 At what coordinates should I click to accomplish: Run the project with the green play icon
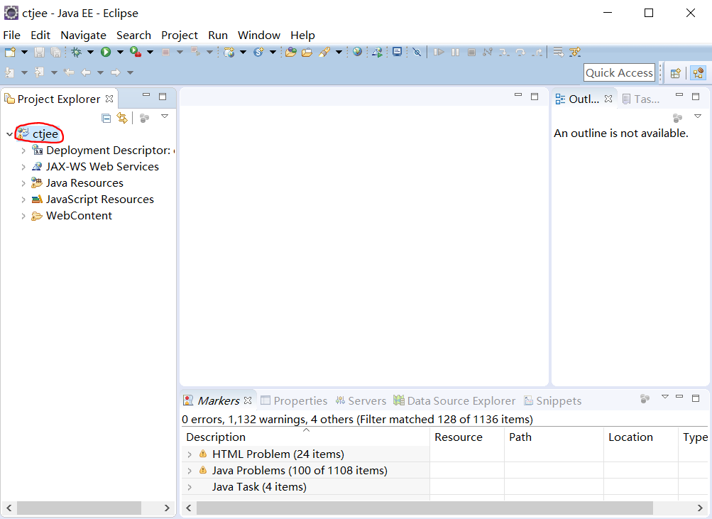coord(106,53)
